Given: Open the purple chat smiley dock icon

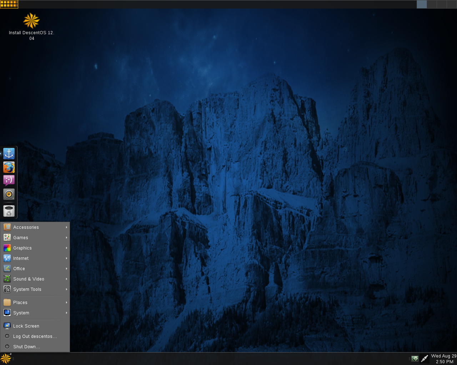Looking at the screenshot, I should (9, 180).
